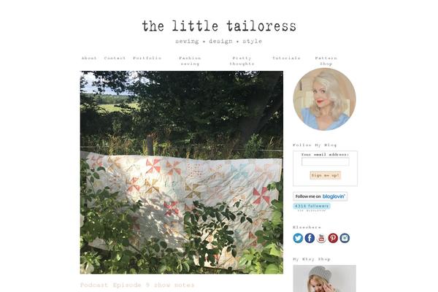Click the Follow me on bloglovin badge
438x292 pixels.
tap(320, 196)
